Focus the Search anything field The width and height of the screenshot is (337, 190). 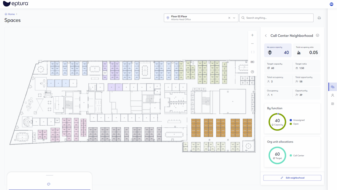tap(276, 18)
